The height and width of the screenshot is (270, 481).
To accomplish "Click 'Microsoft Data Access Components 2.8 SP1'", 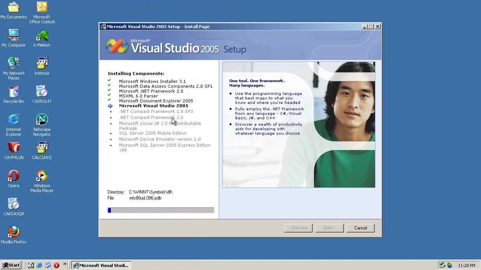I will pos(166,86).
